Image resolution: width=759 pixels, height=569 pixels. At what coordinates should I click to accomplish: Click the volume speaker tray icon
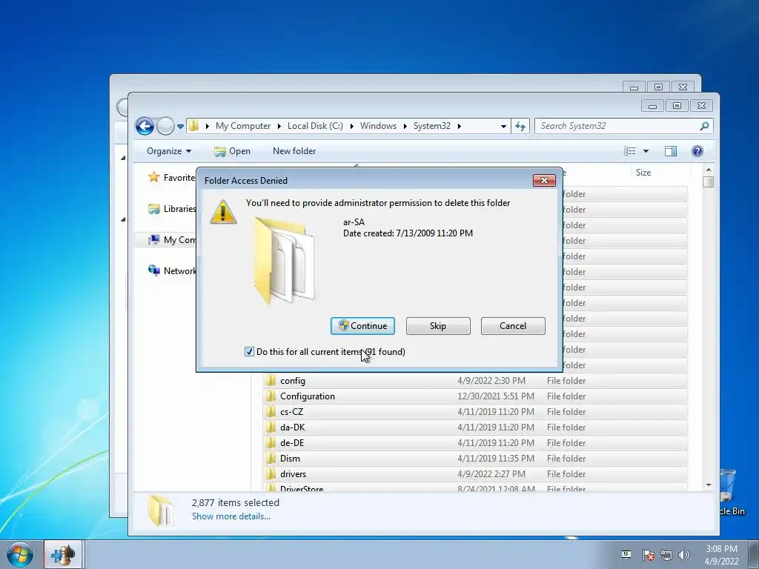[x=684, y=555]
